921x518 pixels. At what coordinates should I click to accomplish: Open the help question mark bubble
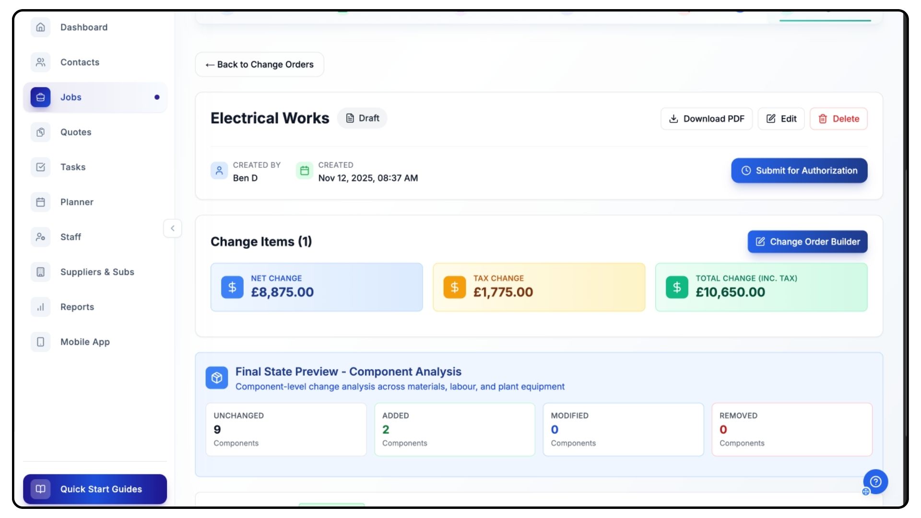tap(875, 482)
